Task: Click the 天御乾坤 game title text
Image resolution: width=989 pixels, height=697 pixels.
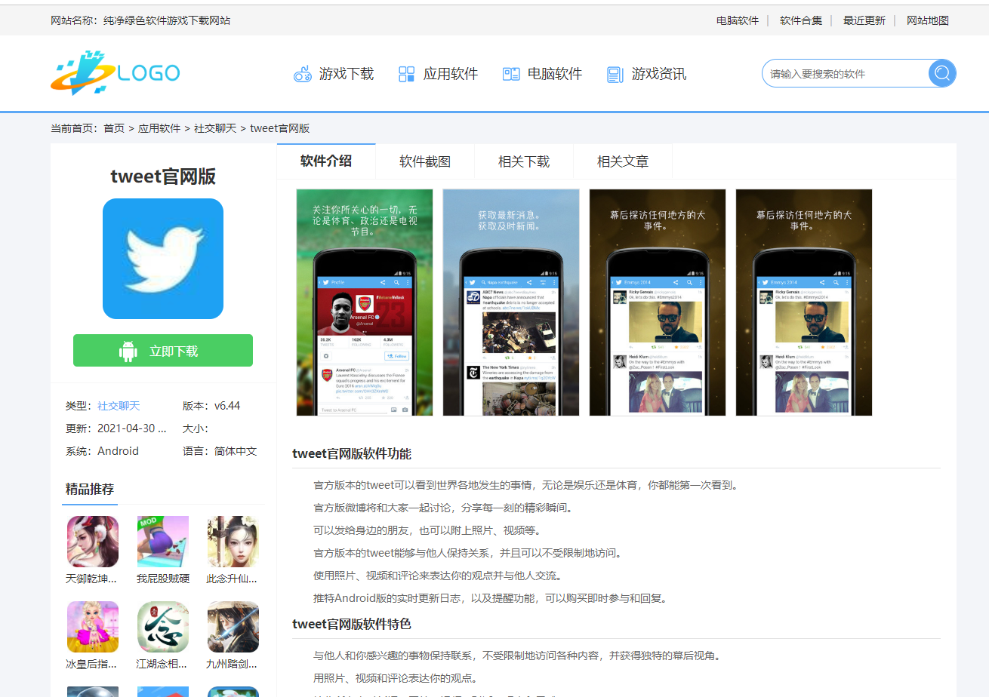Action: click(x=91, y=579)
